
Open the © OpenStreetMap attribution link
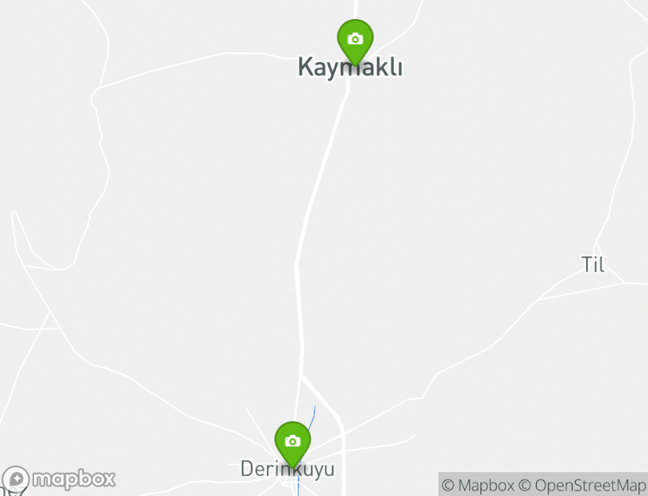[581, 485]
